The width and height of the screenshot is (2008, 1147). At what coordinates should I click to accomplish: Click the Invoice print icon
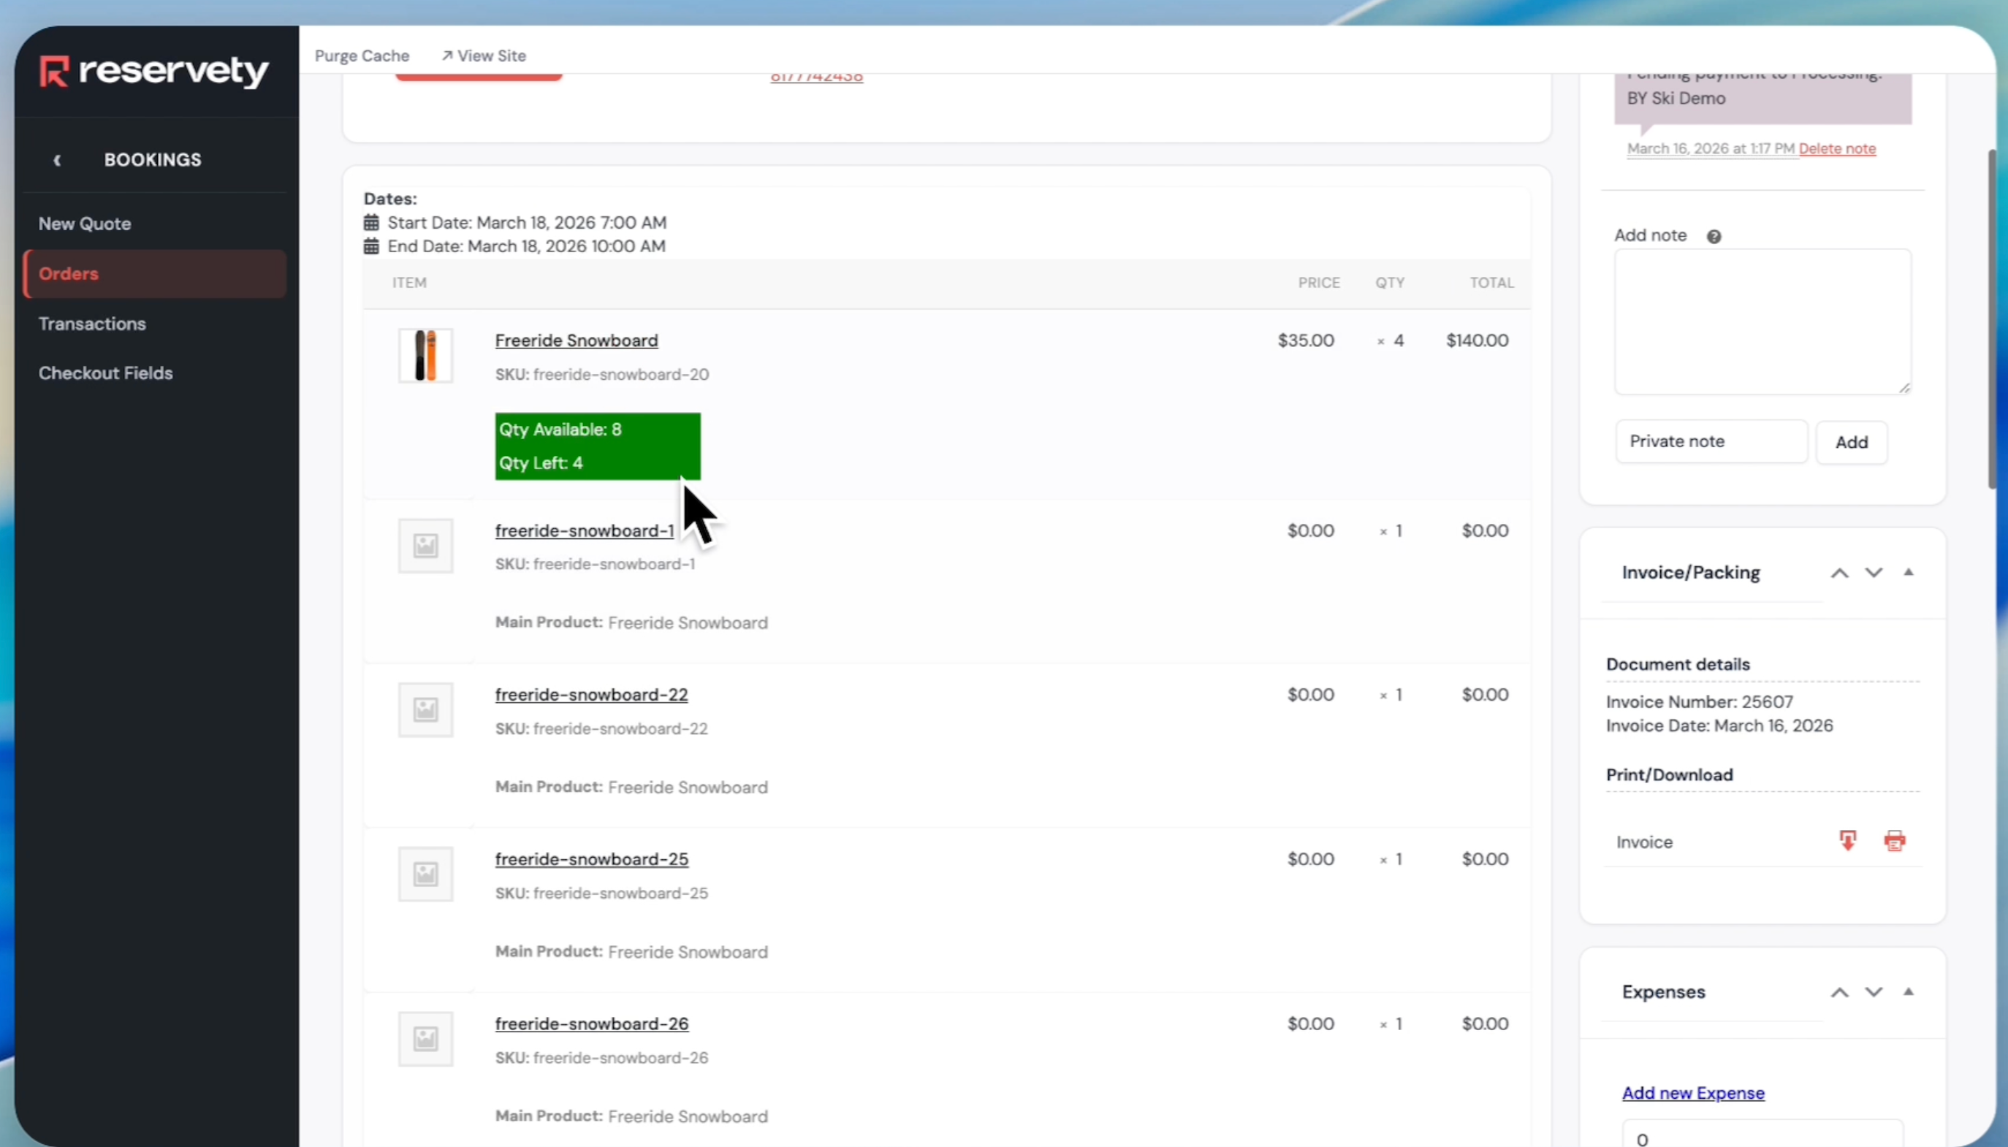pyautogui.click(x=1894, y=841)
